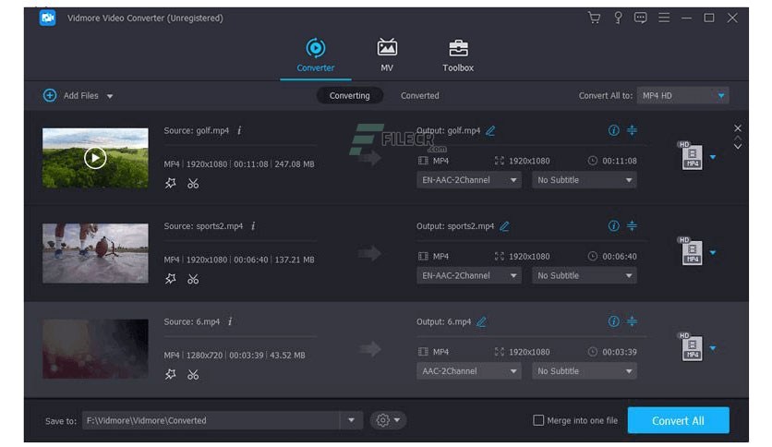Select the sports2.mp4 thumbnail
Screen dimensions: 772x447
(x=95, y=254)
